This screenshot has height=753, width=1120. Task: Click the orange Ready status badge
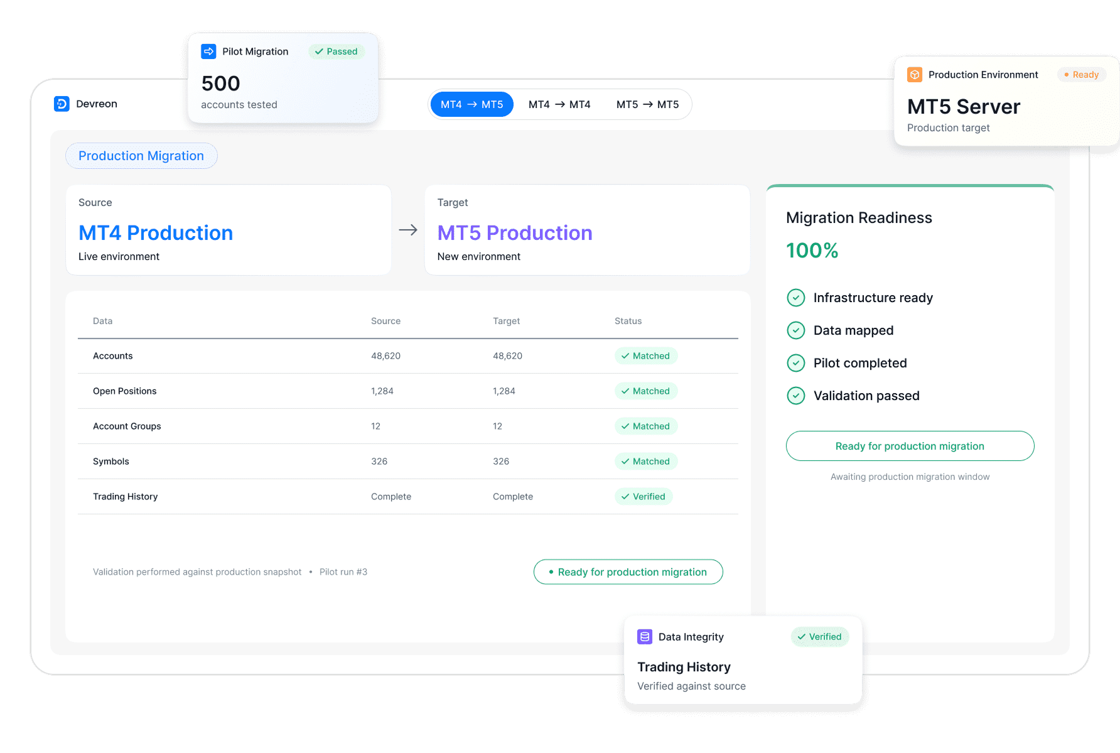point(1082,75)
